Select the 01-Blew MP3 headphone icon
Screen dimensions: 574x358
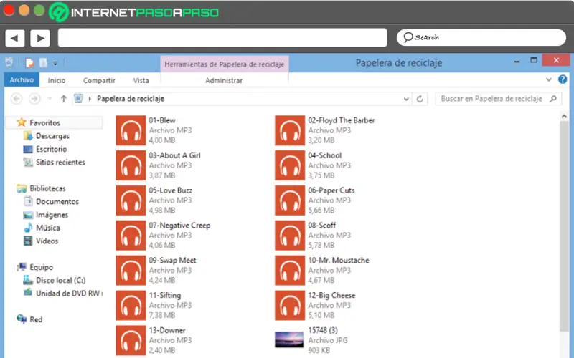(x=131, y=130)
